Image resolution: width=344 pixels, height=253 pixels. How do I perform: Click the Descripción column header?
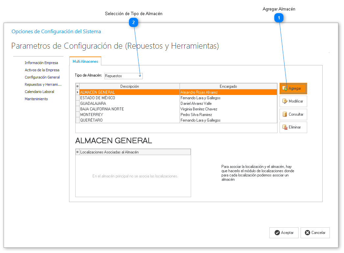(x=130, y=86)
